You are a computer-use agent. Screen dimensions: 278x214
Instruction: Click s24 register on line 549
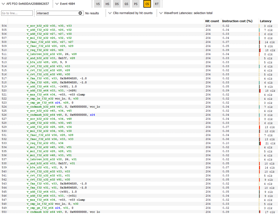click(x=57, y=208)
